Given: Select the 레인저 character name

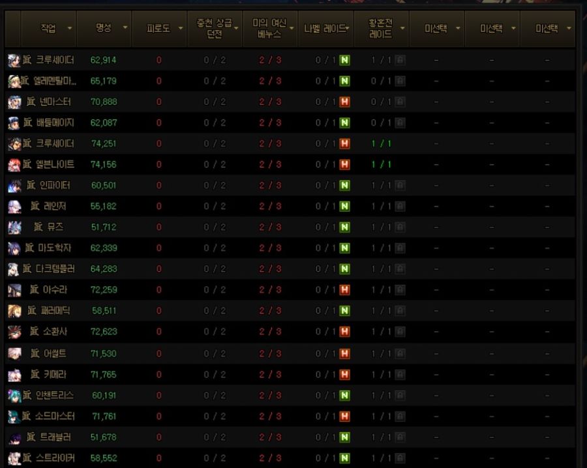Looking at the screenshot, I should coord(55,207).
